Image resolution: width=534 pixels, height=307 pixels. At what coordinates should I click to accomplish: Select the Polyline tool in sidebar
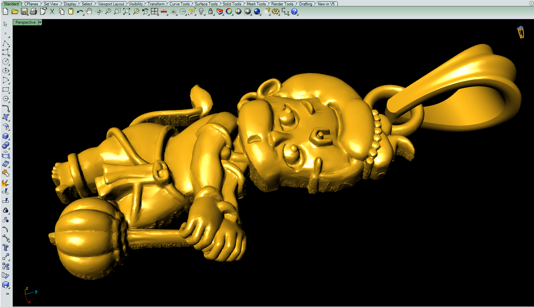point(6,43)
